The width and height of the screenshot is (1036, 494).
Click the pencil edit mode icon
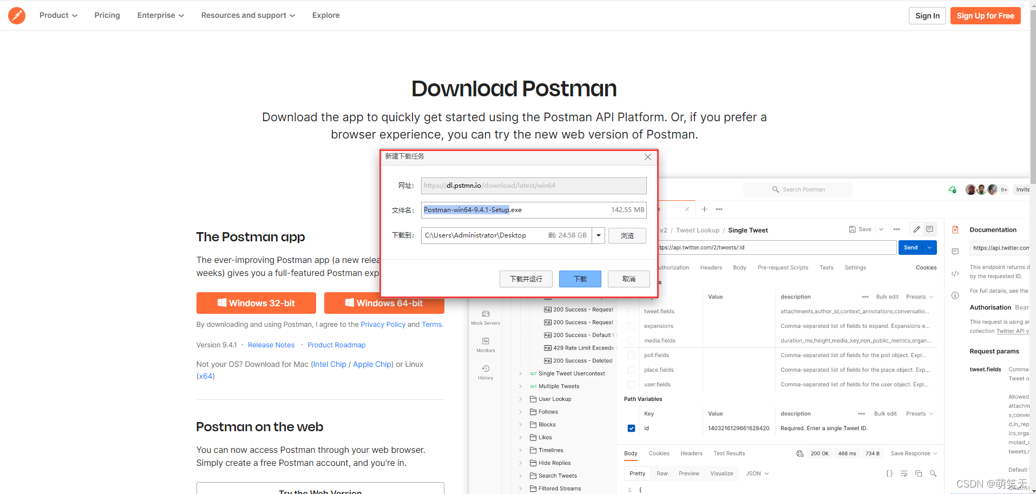(916, 229)
